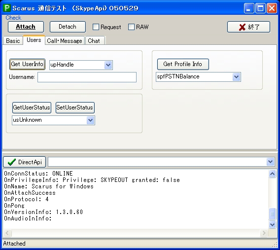Switch to the Basic tab

coord(13,41)
